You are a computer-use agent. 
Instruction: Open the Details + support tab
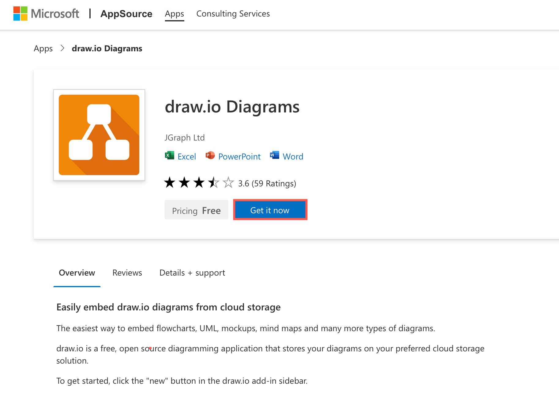click(192, 273)
